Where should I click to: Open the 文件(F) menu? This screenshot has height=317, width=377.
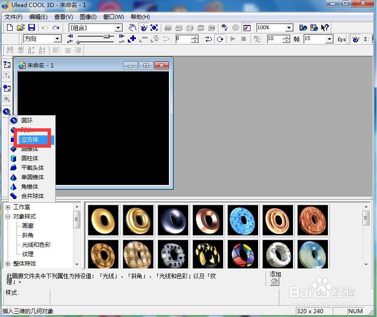[x=14, y=17]
